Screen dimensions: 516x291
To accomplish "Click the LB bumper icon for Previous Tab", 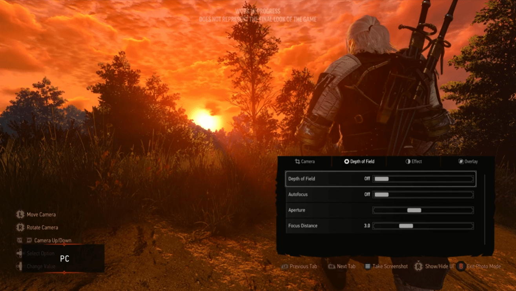I will click(x=284, y=266).
